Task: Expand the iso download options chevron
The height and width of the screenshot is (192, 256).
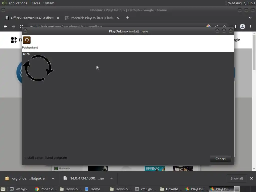Action: click(x=111, y=178)
